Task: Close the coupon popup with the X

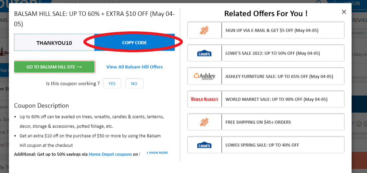Action: (344, 12)
